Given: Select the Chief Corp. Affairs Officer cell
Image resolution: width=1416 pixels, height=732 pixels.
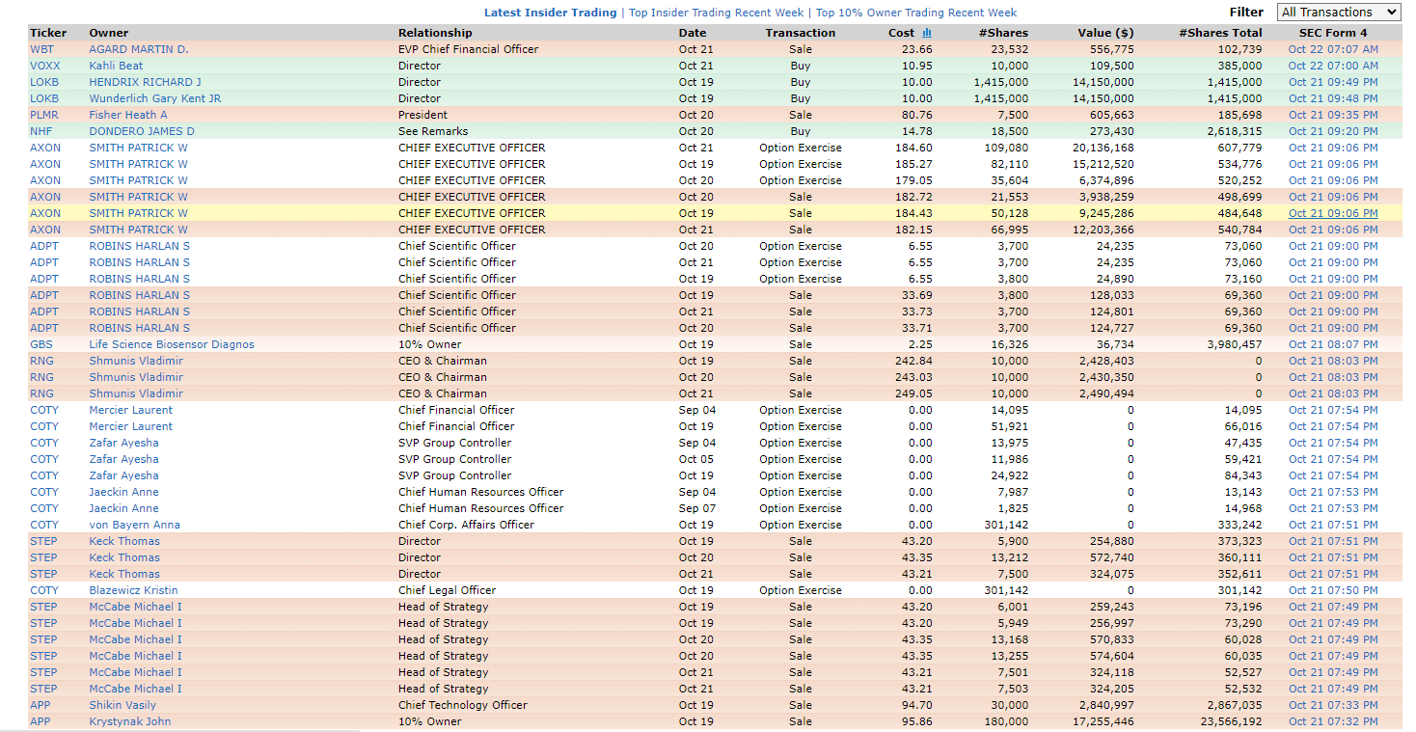Looking at the screenshot, I should coord(466,525).
